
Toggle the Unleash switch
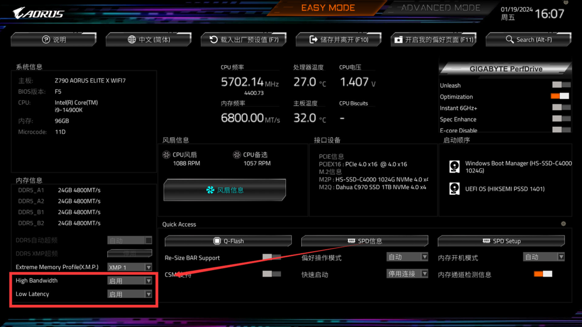(561, 85)
